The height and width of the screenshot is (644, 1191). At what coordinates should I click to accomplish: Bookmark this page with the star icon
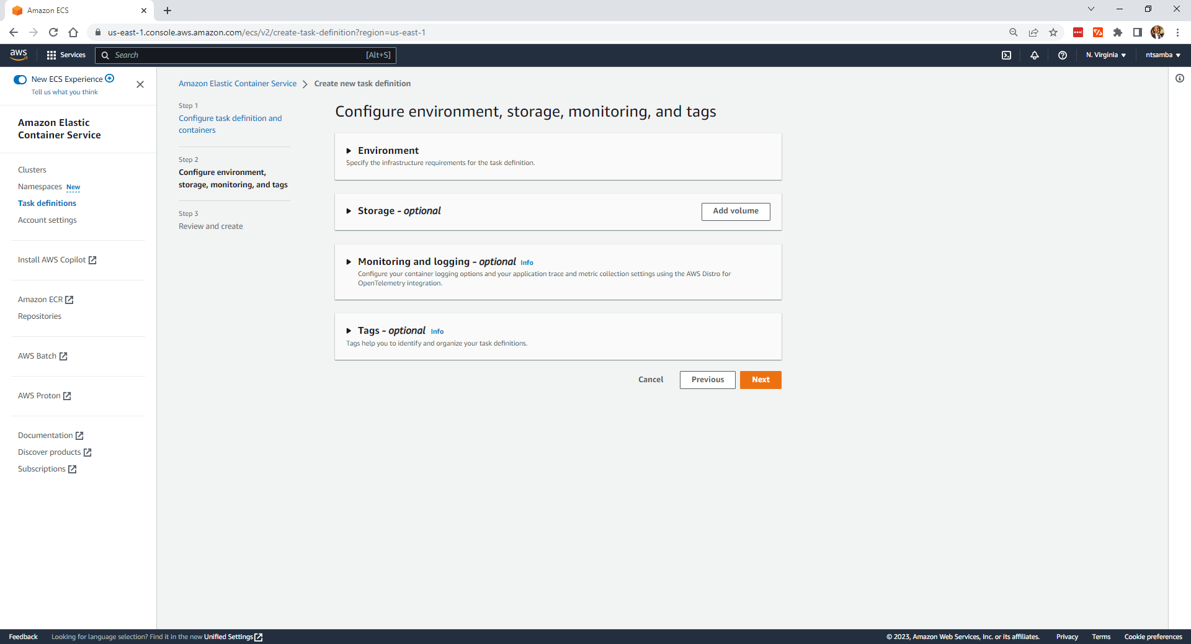(x=1053, y=32)
